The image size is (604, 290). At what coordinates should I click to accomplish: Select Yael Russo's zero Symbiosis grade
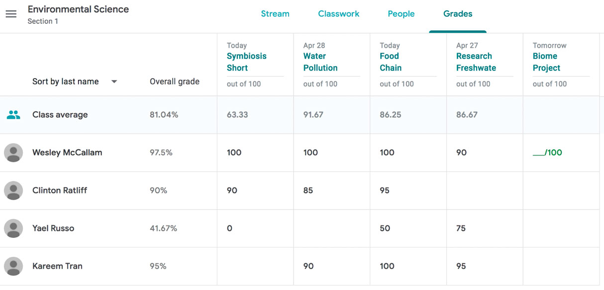[229, 228]
